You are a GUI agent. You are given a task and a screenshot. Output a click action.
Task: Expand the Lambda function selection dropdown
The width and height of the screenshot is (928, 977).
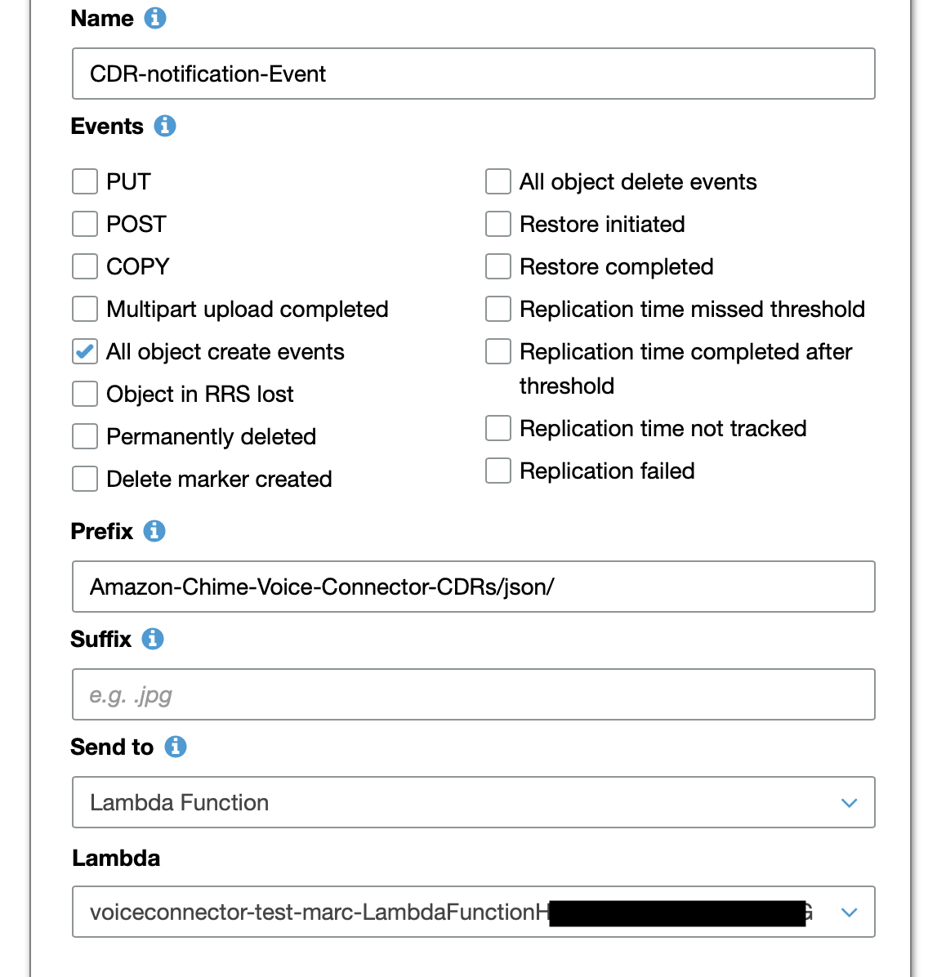click(x=474, y=912)
